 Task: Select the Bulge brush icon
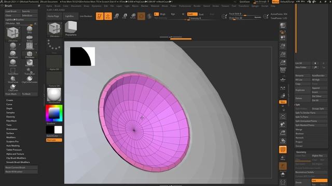click(x=30, y=38)
